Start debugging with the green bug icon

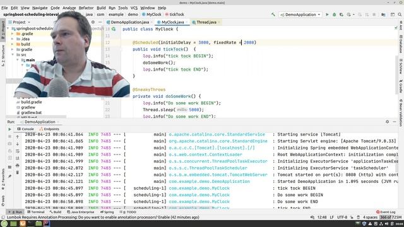pos(334,15)
